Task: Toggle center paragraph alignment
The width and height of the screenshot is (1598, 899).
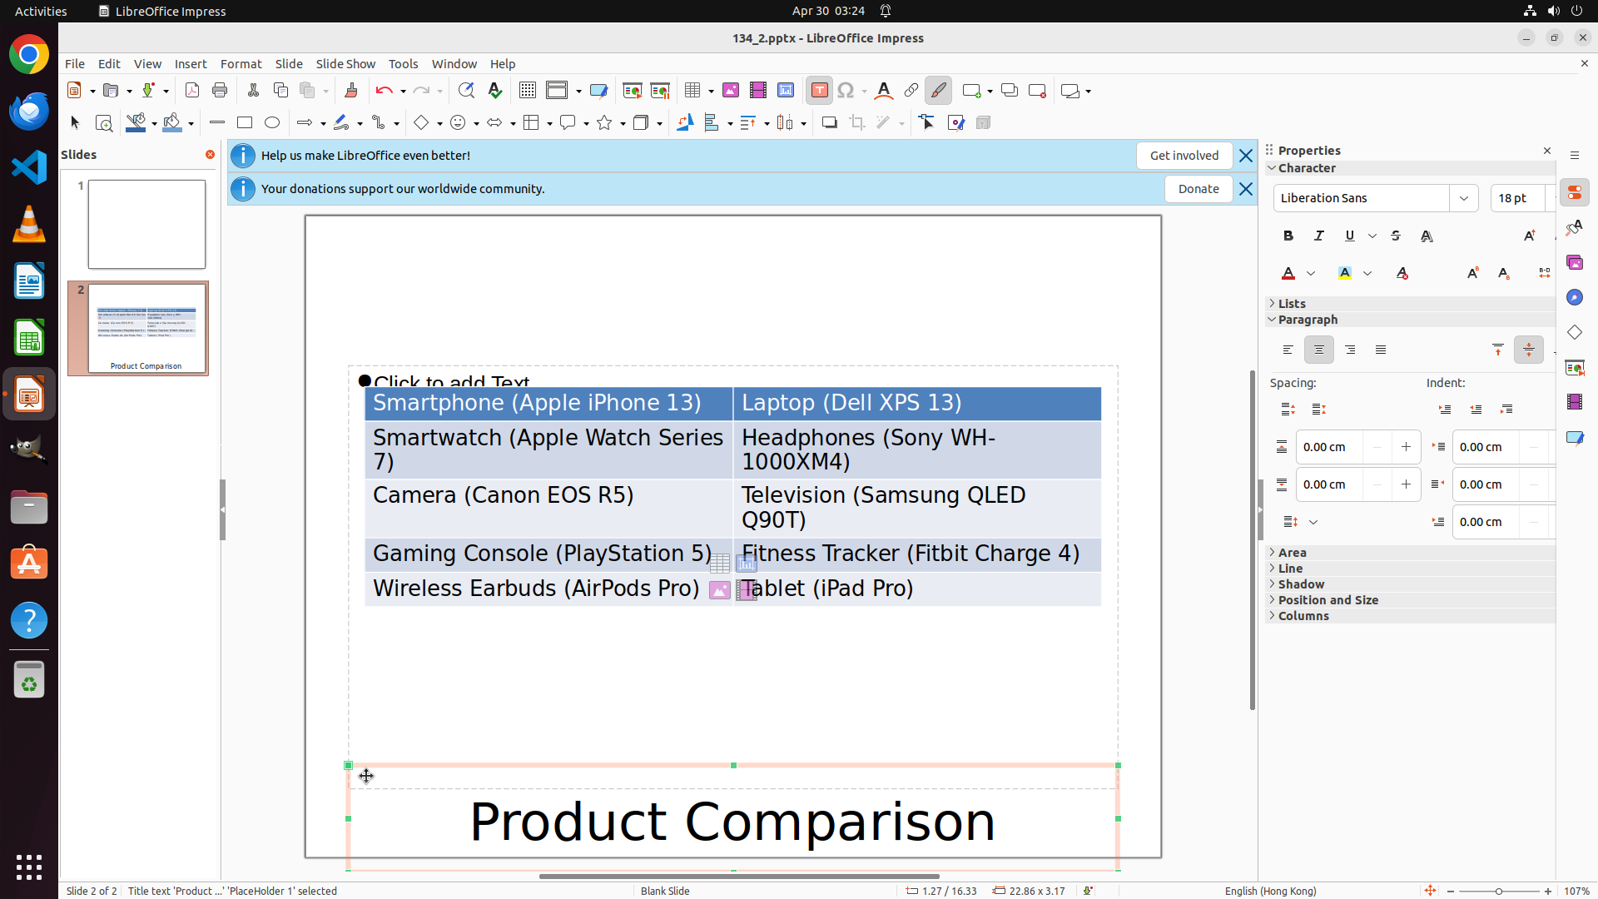Action: pyautogui.click(x=1319, y=350)
